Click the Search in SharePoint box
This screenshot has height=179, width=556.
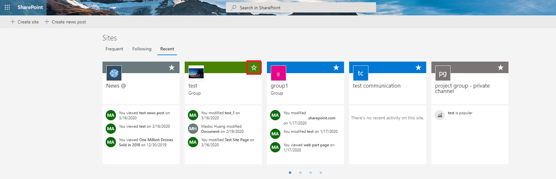pyautogui.click(x=301, y=7)
